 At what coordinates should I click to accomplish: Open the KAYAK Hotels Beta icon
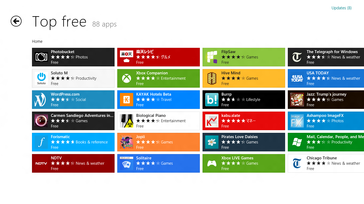tap(127, 100)
